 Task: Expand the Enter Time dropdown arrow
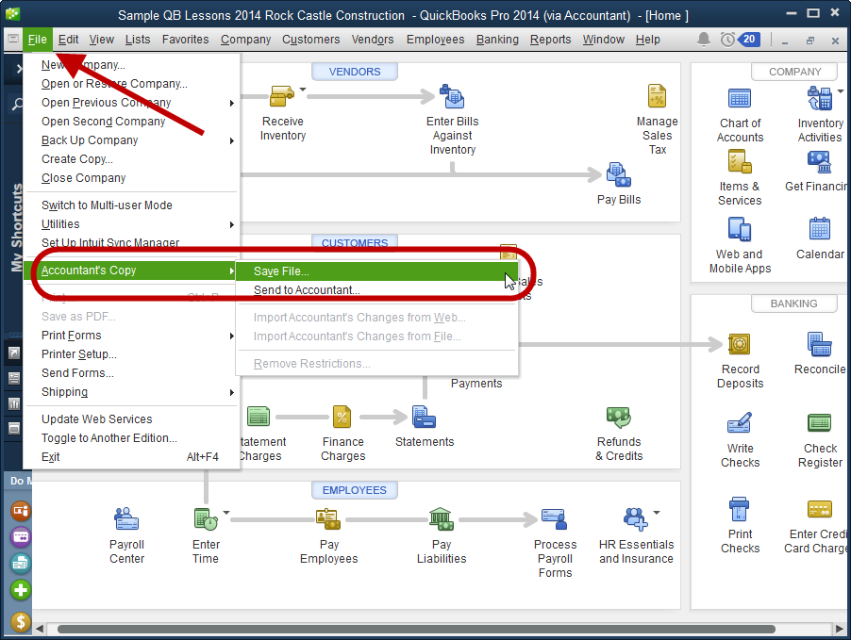pyautogui.click(x=226, y=512)
